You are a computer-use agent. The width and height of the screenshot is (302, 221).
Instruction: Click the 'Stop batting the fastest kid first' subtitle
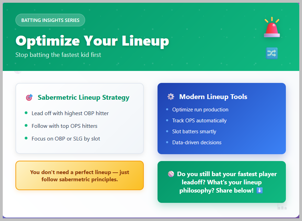[58, 55]
